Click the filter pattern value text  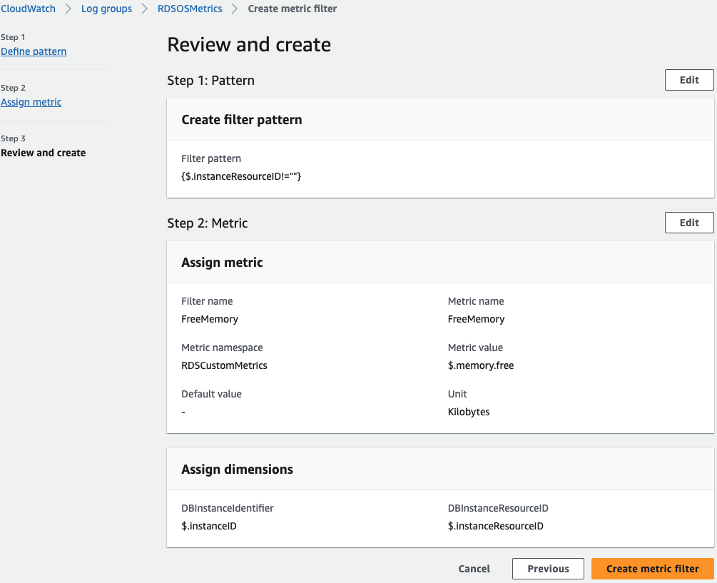[x=241, y=176]
